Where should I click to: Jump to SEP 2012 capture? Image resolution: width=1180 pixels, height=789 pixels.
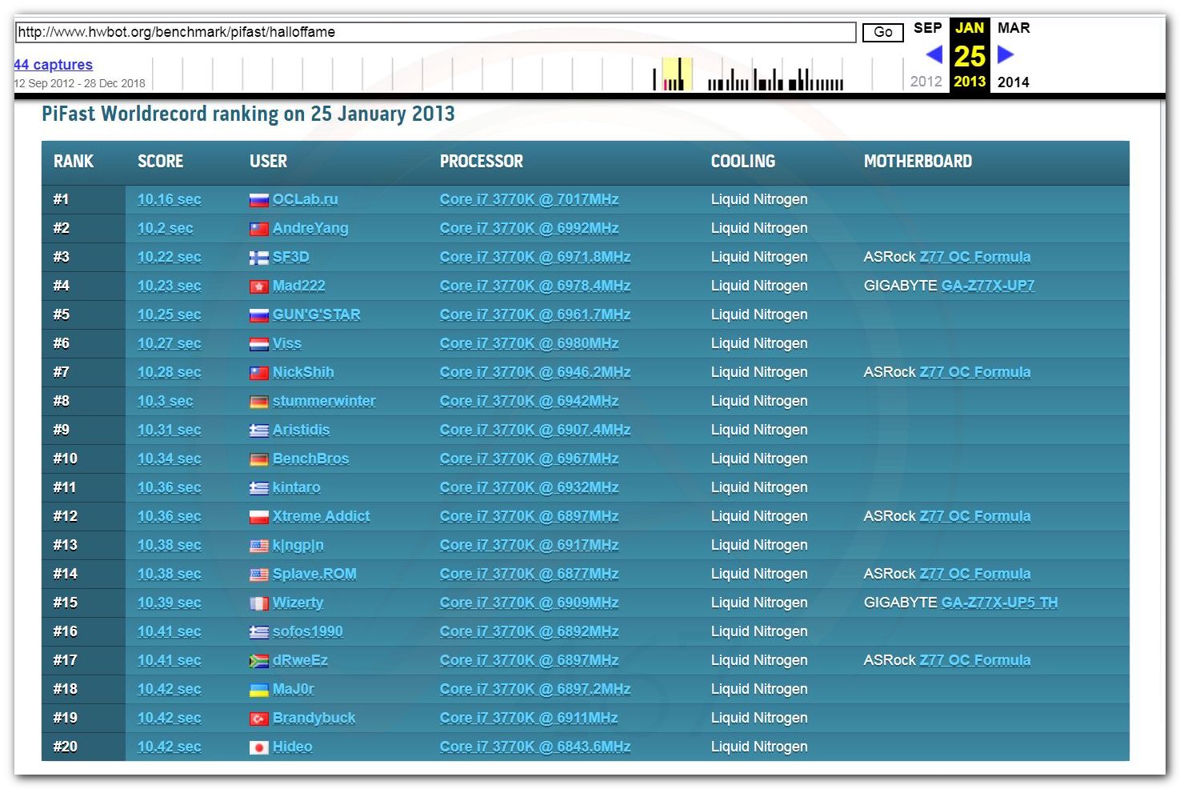pos(927,28)
